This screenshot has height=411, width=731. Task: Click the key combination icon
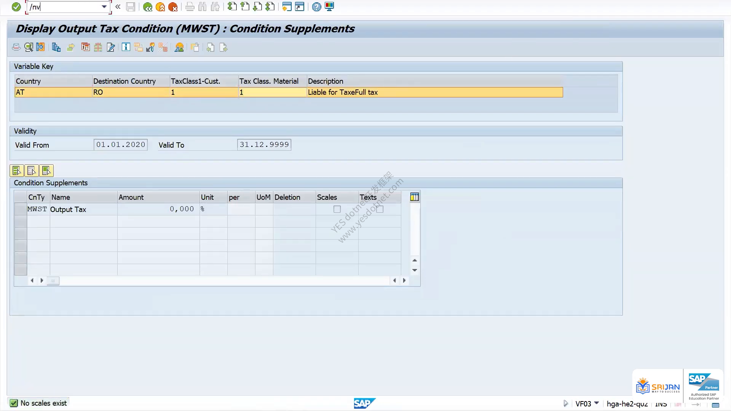point(150,47)
